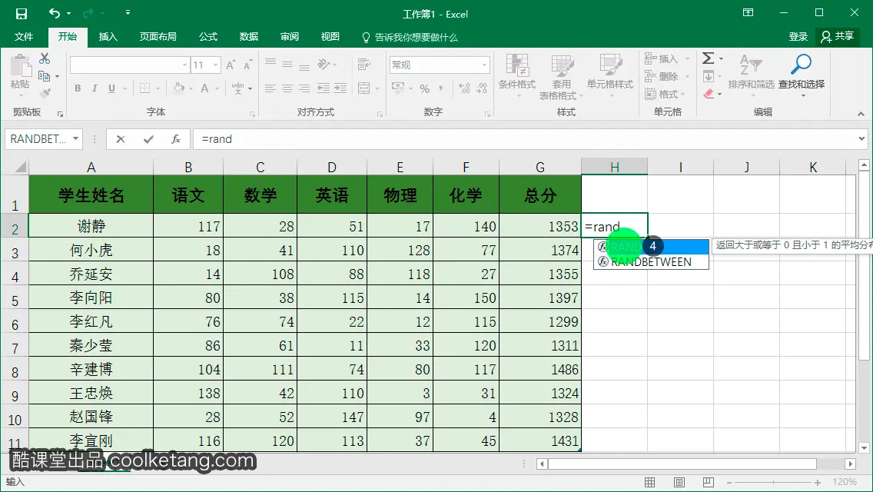Click zoom in plus button
Viewport: 873px width, 492px height.
[818, 483]
